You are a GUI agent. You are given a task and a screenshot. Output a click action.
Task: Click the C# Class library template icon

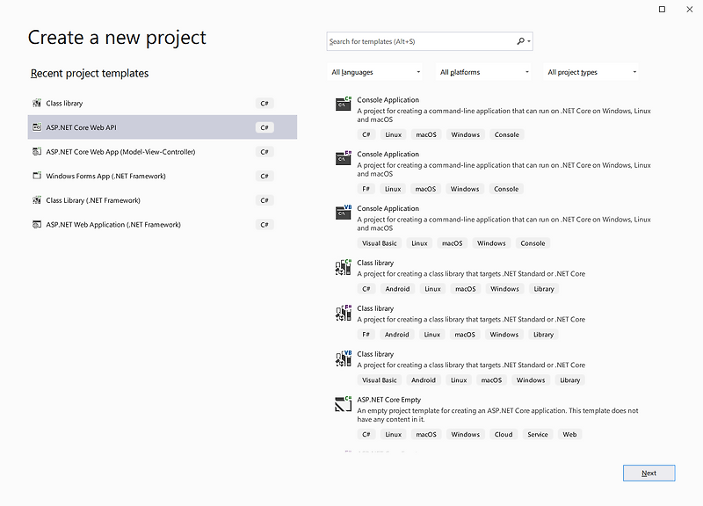pyautogui.click(x=344, y=268)
